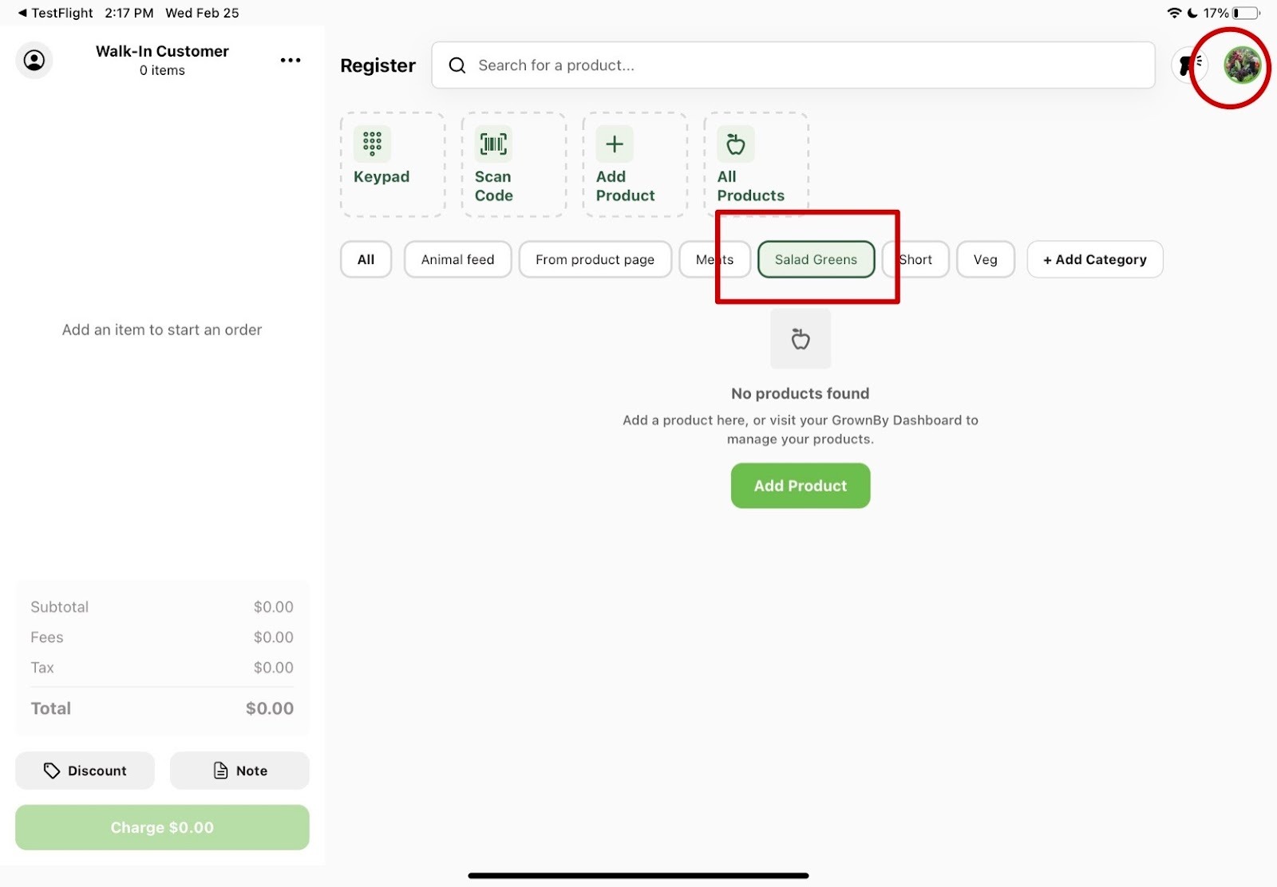Tap the Scan Code barcode tile
1277x887 pixels.
[x=513, y=164]
